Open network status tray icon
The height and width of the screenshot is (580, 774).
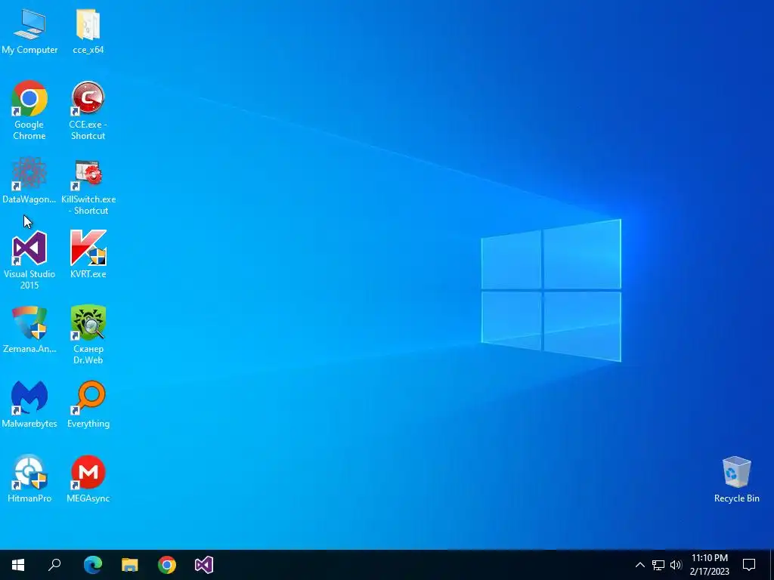pyautogui.click(x=658, y=565)
